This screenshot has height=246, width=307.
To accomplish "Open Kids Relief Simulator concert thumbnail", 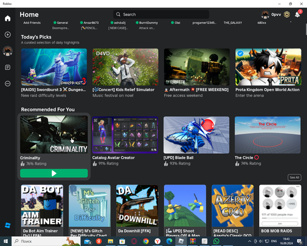I will pos(125,67).
